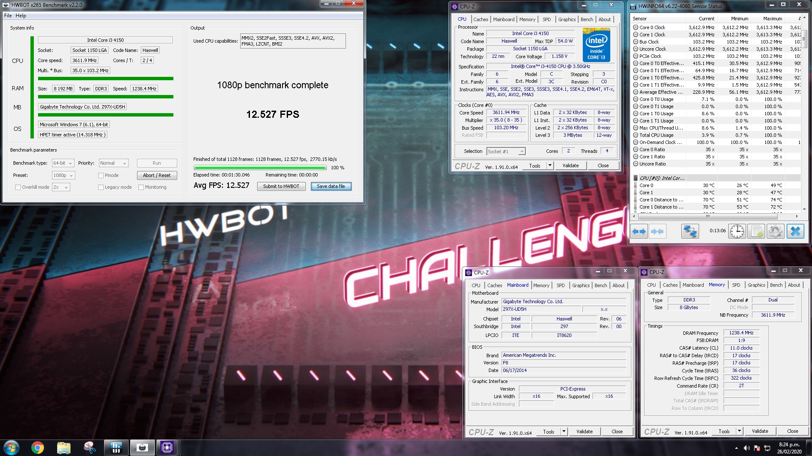Switch to HWBOT x265 taskbar icon
Viewport: 812px width, 456px height.
click(x=142, y=448)
